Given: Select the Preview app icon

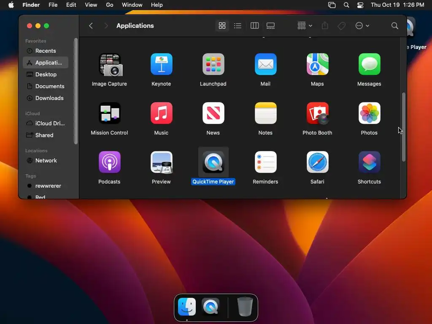Looking at the screenshot, I should 162,162.
